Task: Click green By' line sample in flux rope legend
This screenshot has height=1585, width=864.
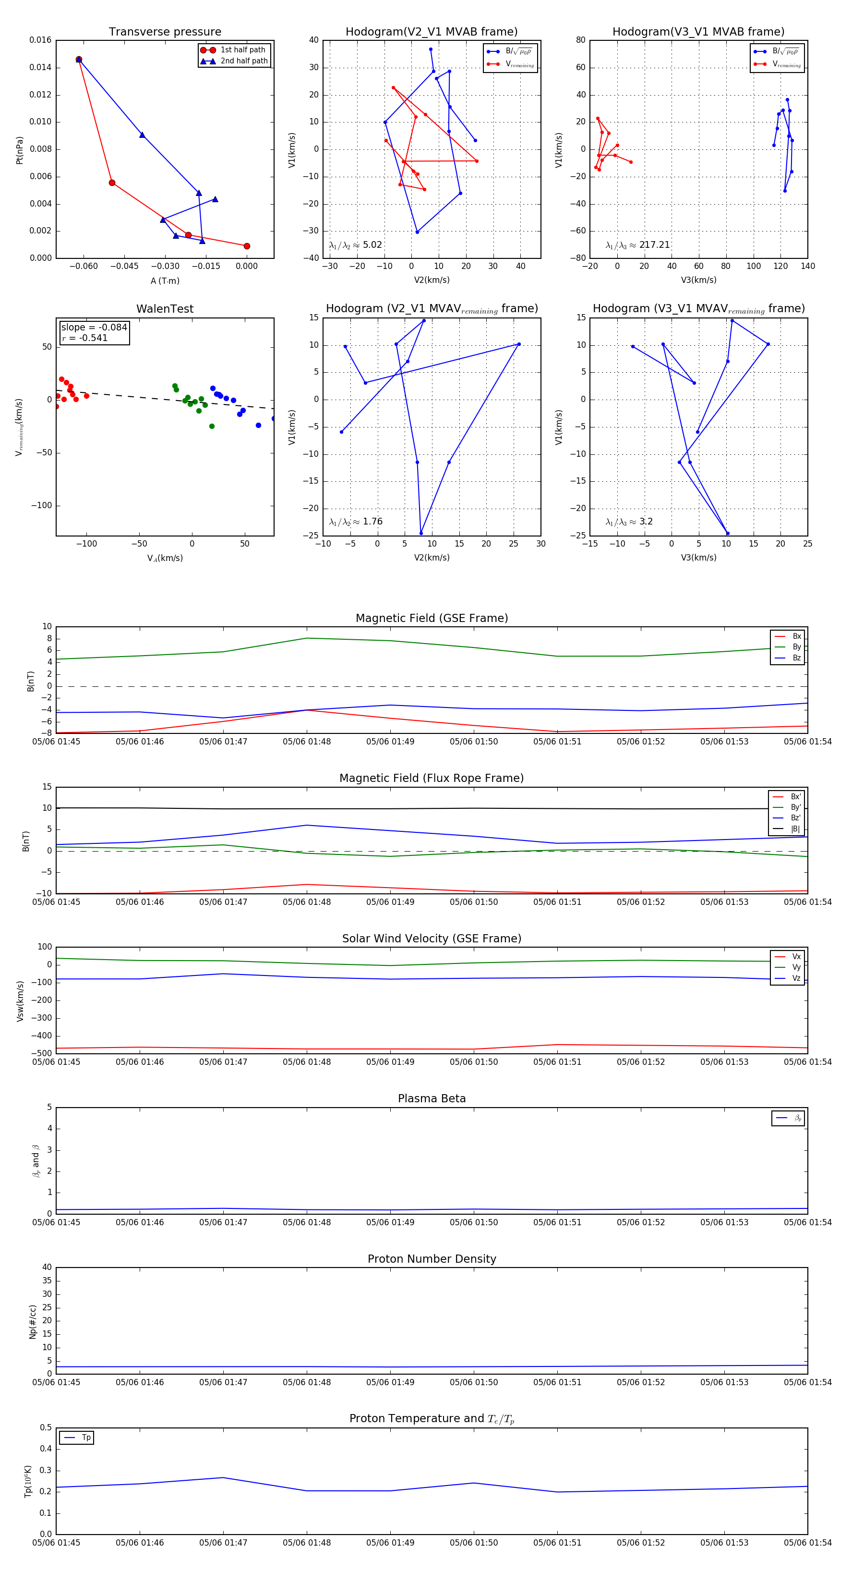Action: coord(779,807)
